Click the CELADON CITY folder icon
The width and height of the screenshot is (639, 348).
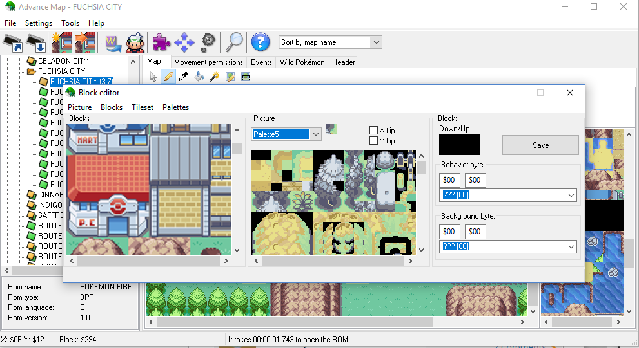click(32, 61)
